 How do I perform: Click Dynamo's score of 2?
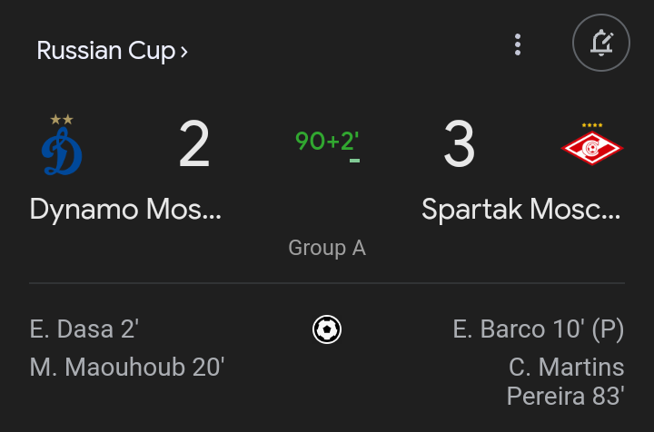pyautogui.click(x=194, y=145)
